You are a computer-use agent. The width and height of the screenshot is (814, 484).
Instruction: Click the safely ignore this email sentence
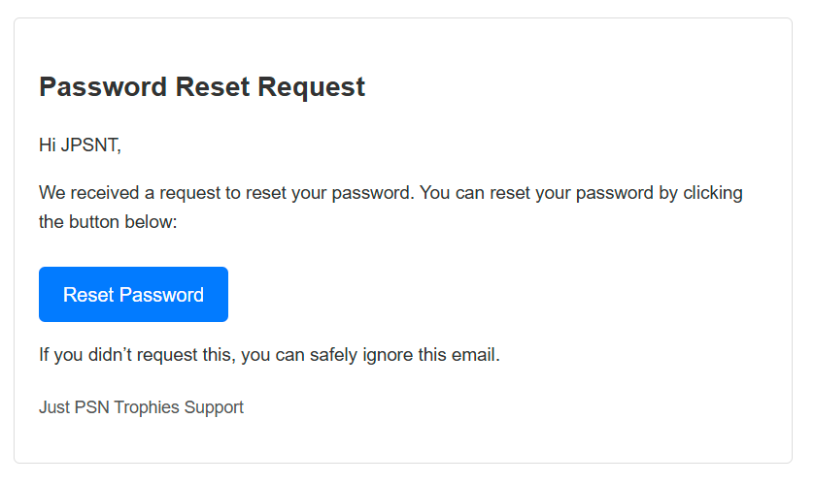pos(269,355)
